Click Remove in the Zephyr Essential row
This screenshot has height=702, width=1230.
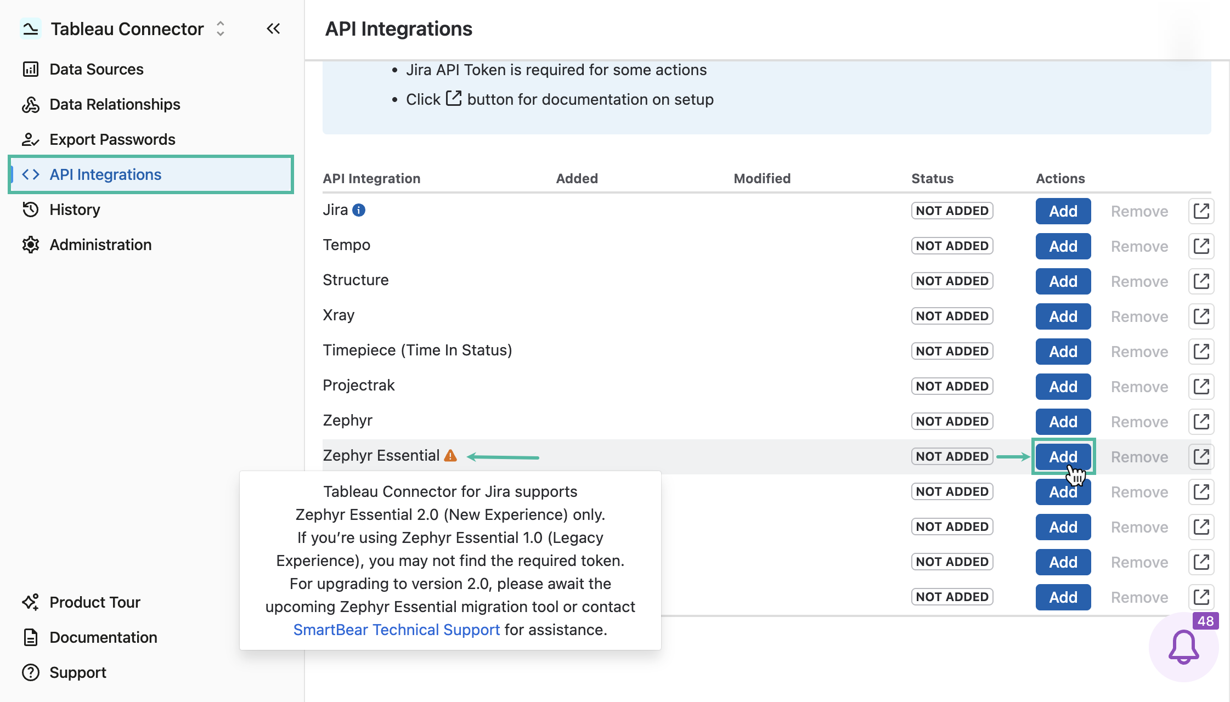point(1139,457)
